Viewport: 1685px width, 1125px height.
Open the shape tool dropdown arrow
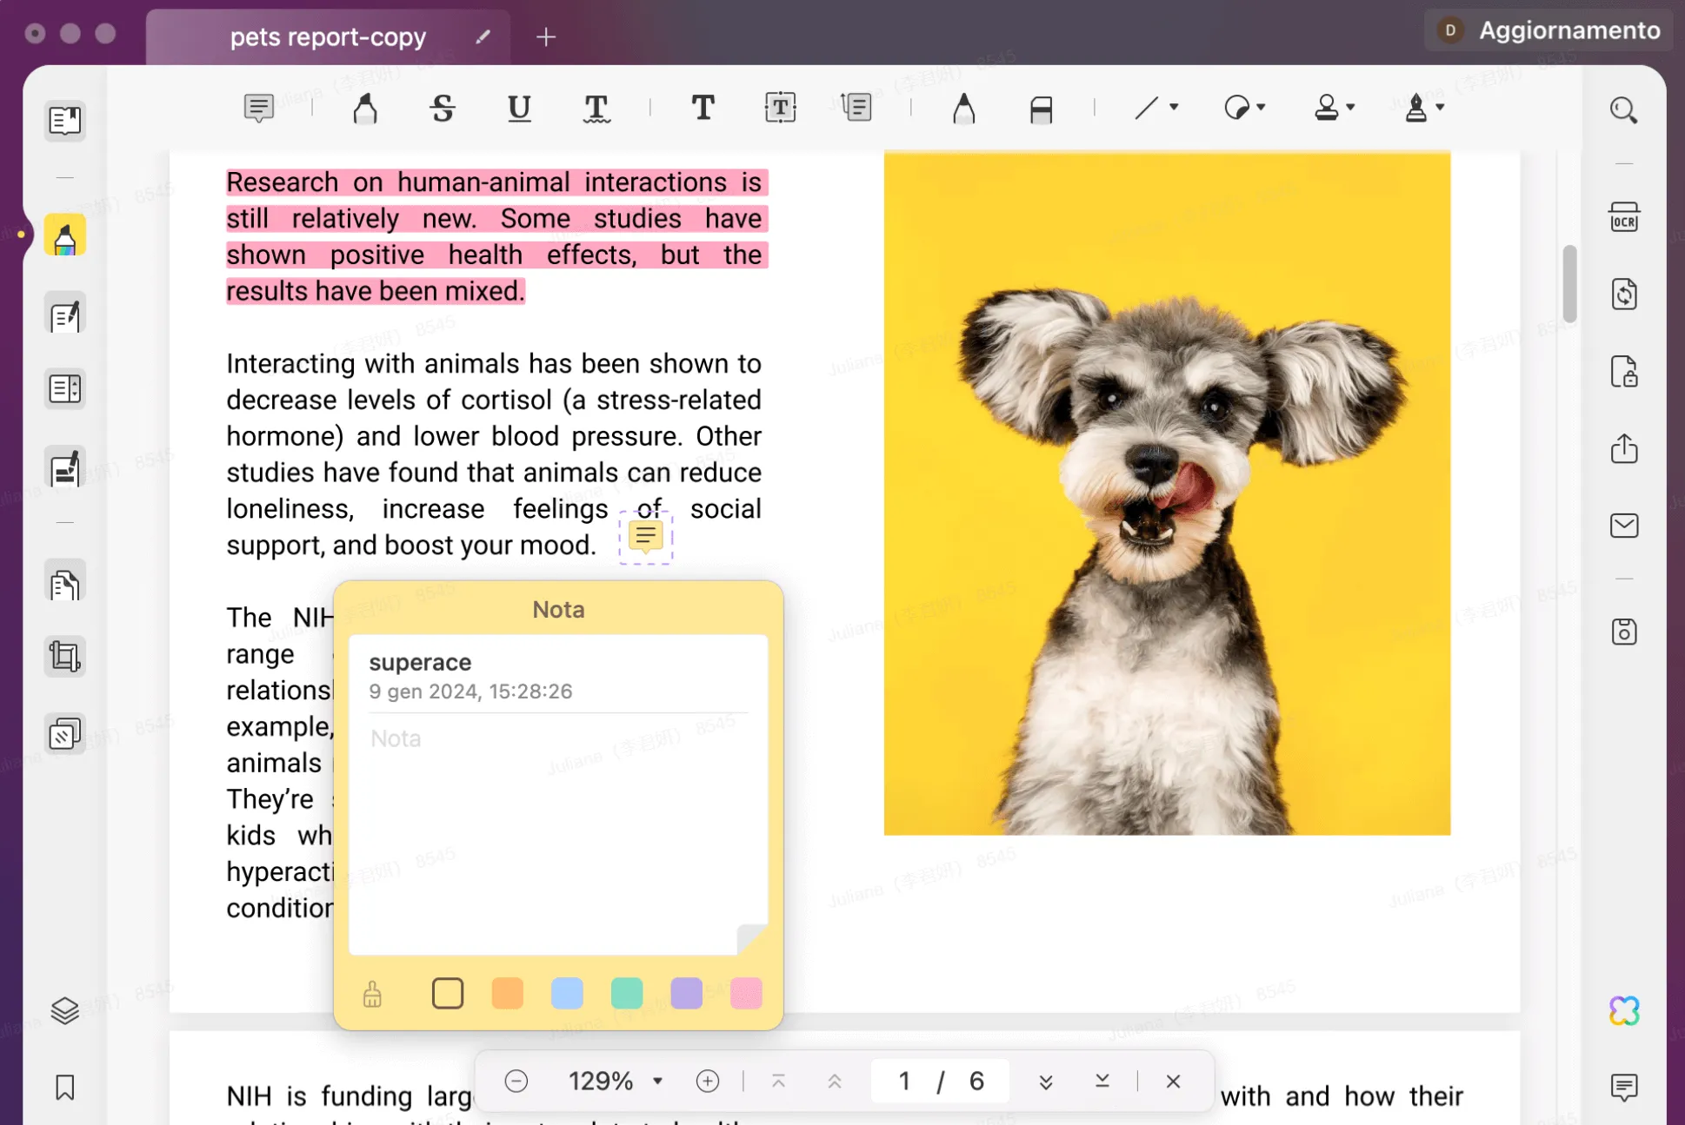point(1261,107)
